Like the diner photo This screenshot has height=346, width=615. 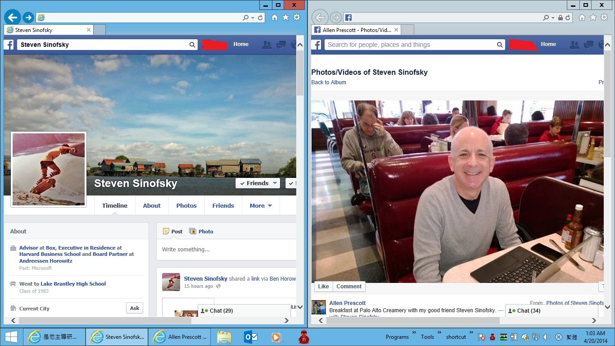(323, 287)
